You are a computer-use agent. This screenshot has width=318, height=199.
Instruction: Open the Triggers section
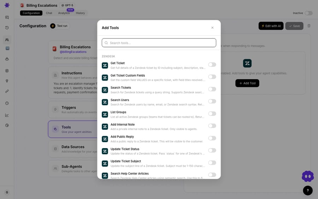coord(73,110)
